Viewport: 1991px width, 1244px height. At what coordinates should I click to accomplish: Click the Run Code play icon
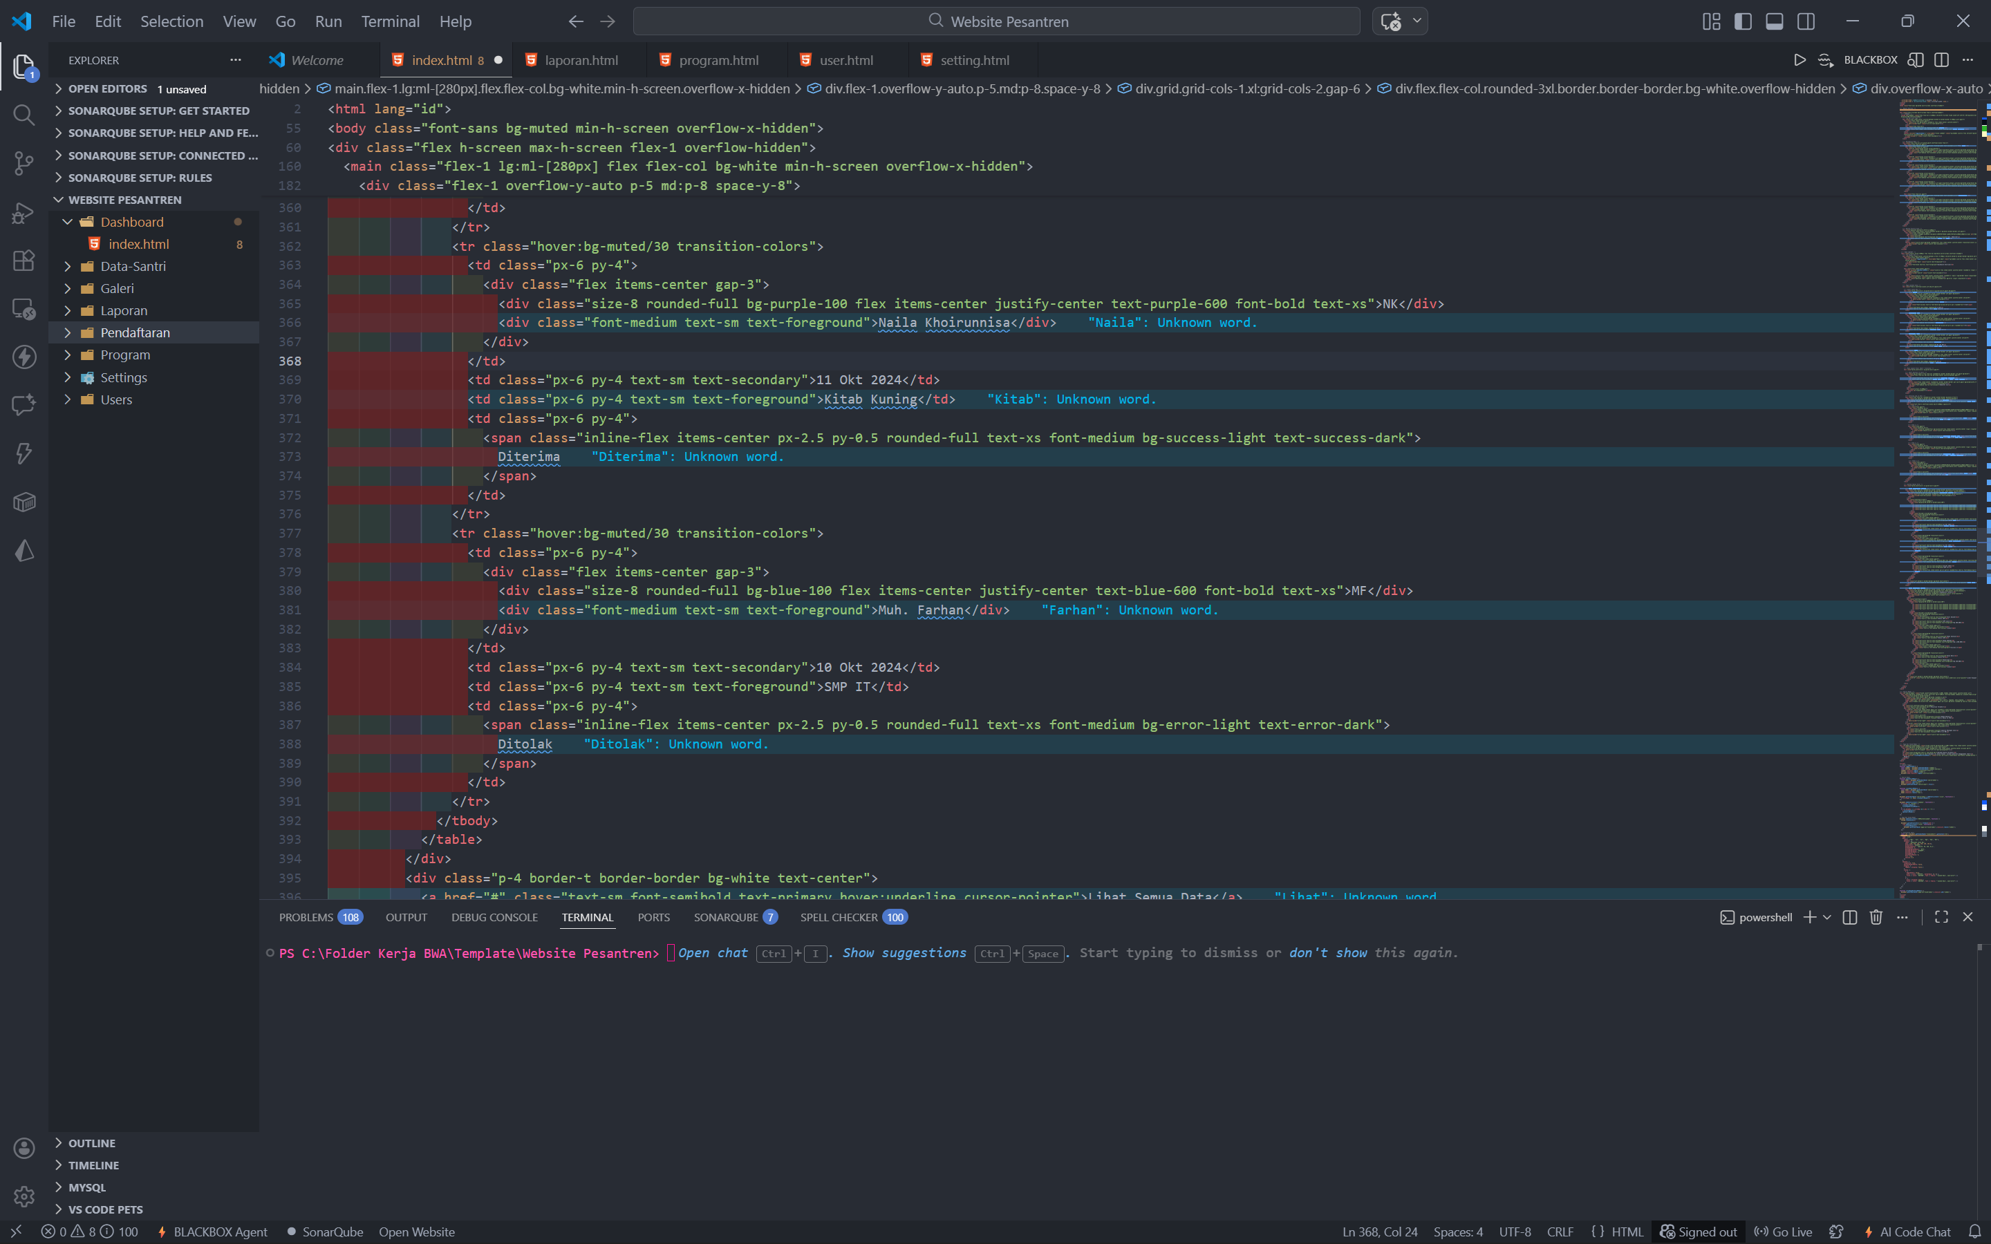[x=1800, y=60]
